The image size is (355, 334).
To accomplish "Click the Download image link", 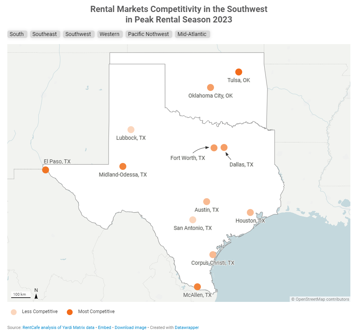I will [x=131, y=327].
